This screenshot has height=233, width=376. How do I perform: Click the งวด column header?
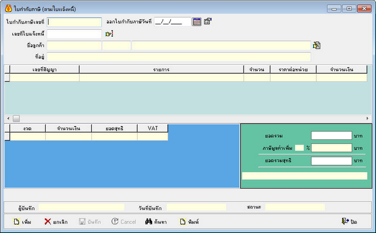28,128
